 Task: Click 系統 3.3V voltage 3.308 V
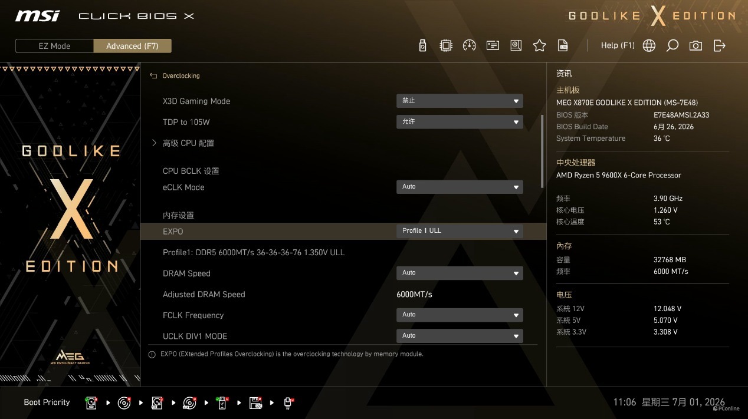665,332
